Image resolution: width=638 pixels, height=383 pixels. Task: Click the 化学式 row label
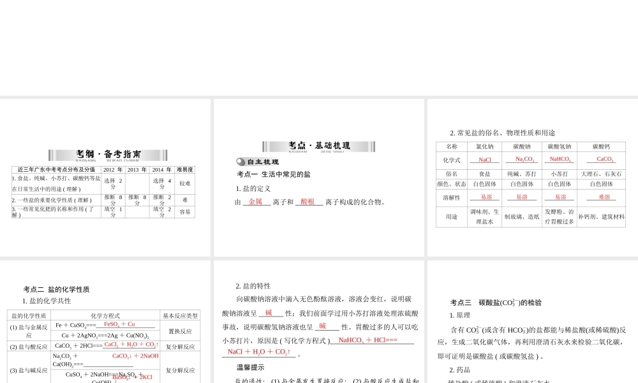tap(452, 160)
